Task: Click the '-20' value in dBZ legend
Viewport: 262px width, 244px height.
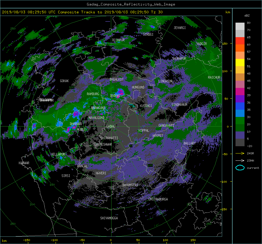Action: [x=249, y=146]
